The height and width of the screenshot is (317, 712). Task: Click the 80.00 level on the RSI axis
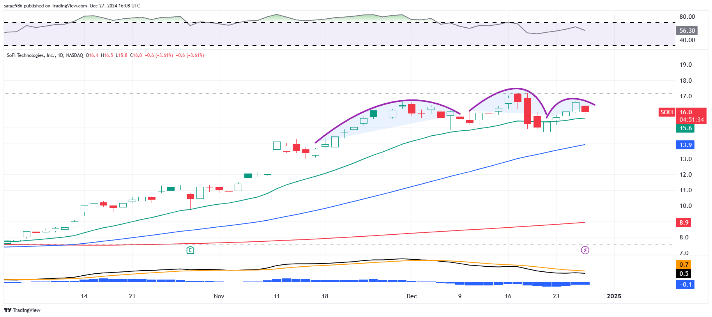click(687, 17)
